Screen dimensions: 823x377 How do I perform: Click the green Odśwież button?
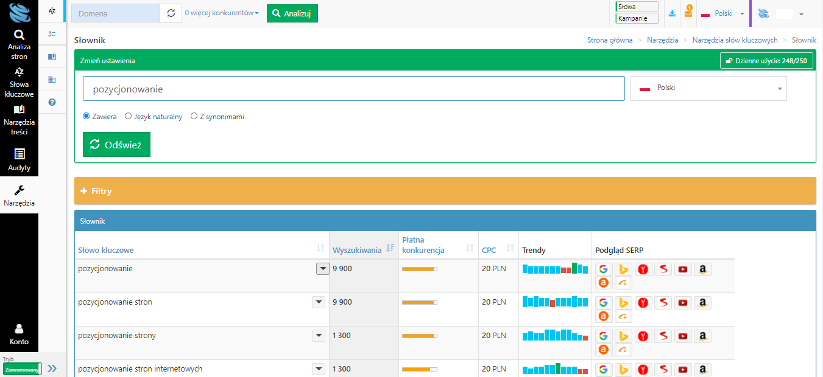(x=116, y=145)
